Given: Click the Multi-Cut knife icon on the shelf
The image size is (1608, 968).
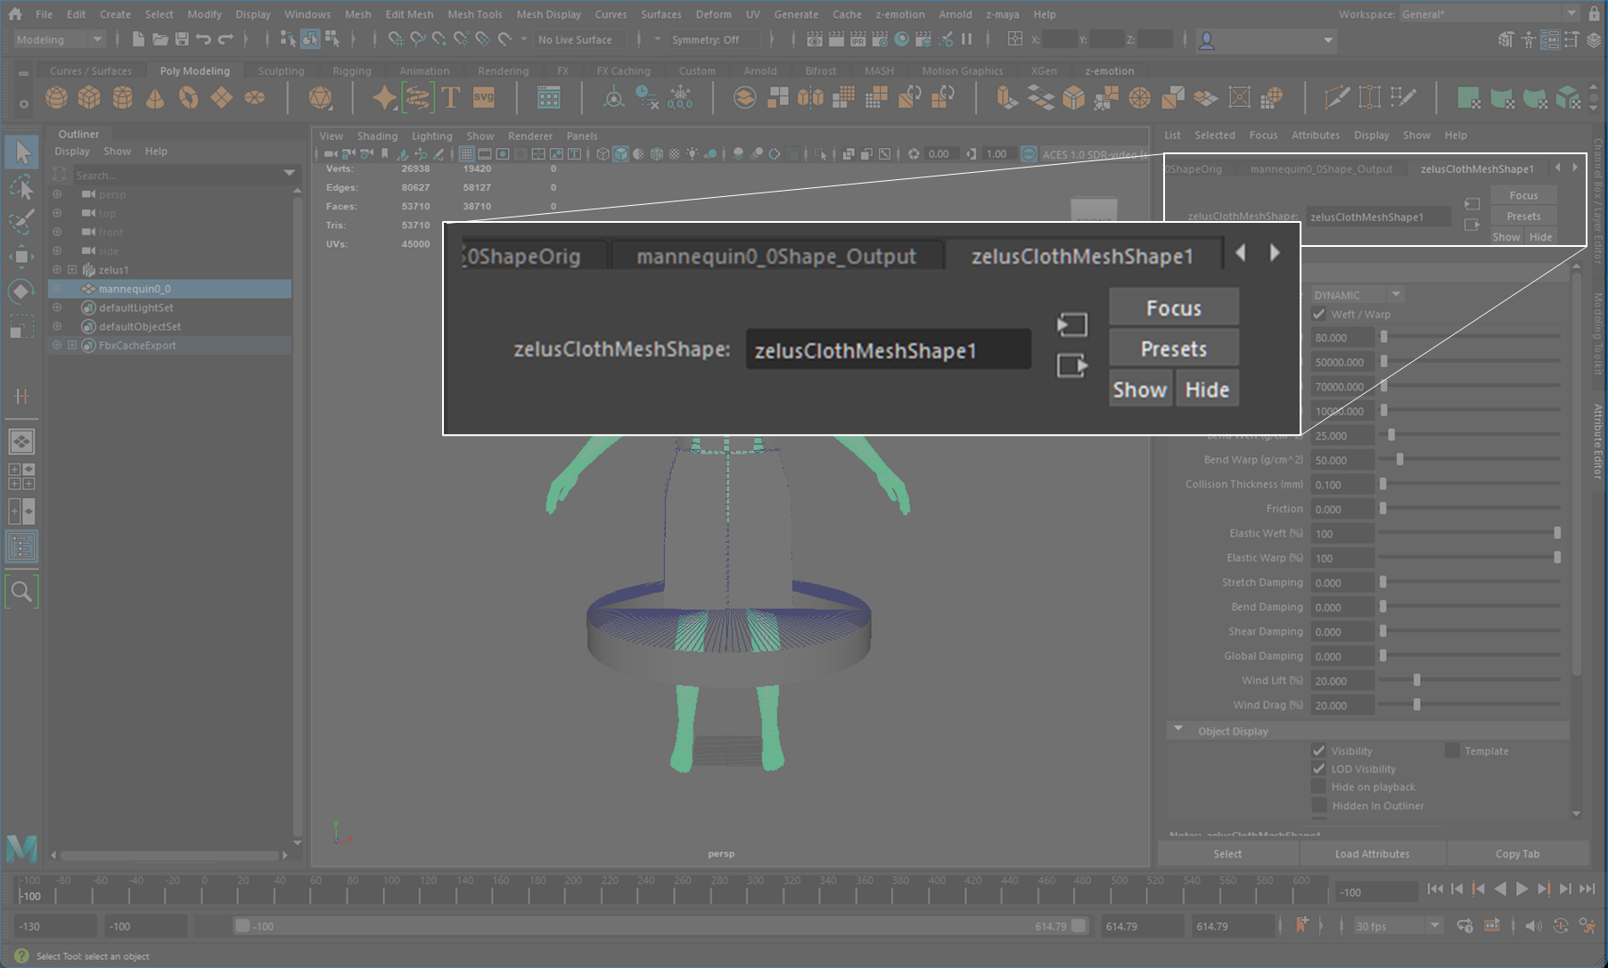Looking at the screenshot, I should tap(1336, 97).
